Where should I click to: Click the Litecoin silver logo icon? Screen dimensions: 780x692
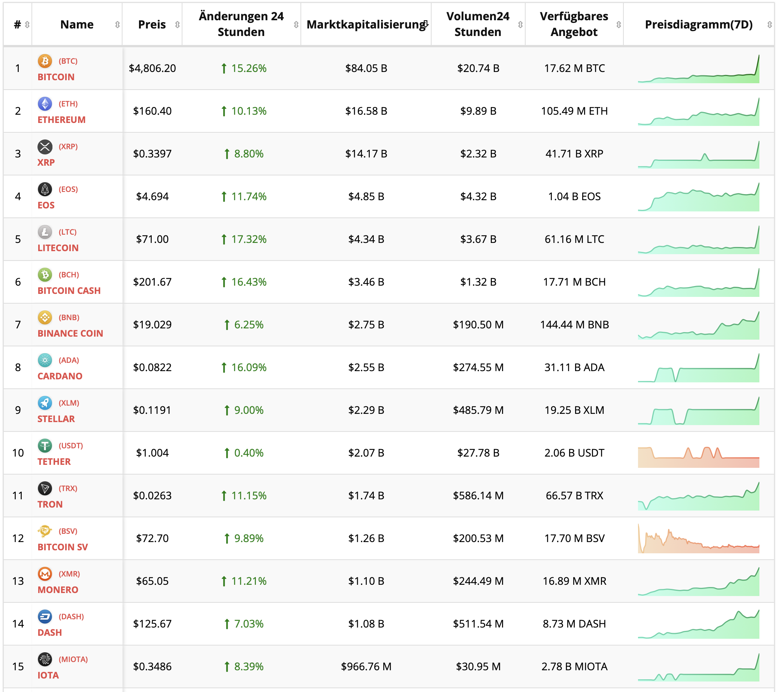[x=45, y=232]
